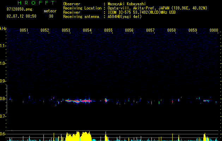The height and width of the screenshot is (141, 222).
Task: Click the 0900 time axis marker
Action: (x=214, y=30)
